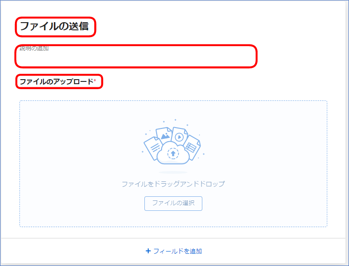
Task: Click the image file icon with mountains
Action: pyautogui.click(x=164, y=134)
